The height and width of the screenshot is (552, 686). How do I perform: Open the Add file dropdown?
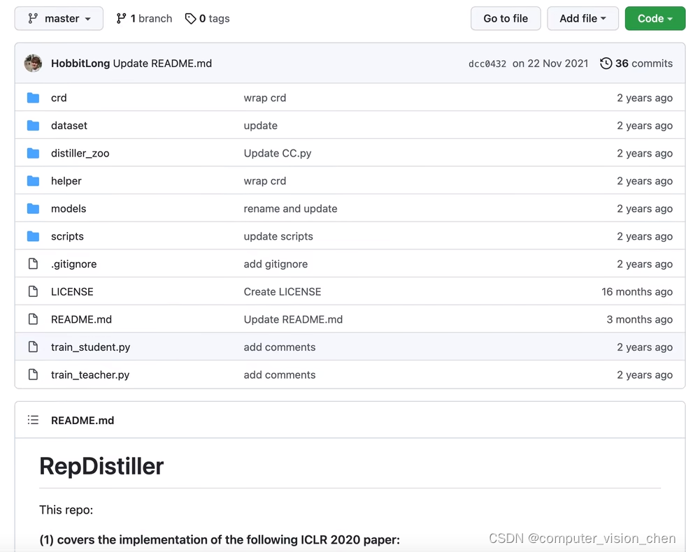click(583, 18)
